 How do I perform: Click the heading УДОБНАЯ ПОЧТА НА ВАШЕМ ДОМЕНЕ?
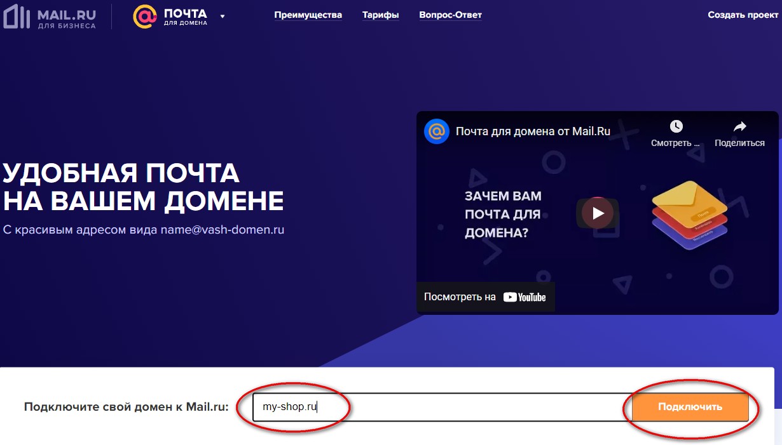tap(143, 186)
